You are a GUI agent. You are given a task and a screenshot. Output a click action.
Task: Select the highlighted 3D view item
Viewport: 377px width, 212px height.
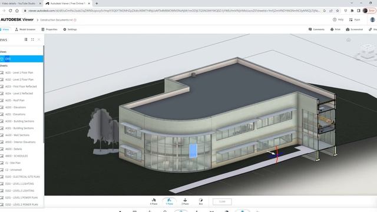coord(21,59)
